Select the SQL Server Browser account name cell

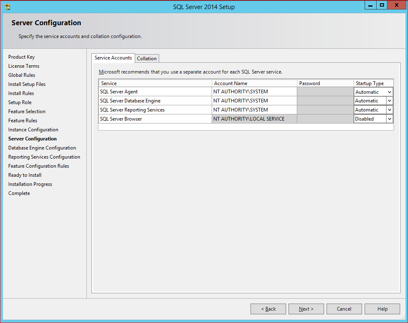pos(254,119)
